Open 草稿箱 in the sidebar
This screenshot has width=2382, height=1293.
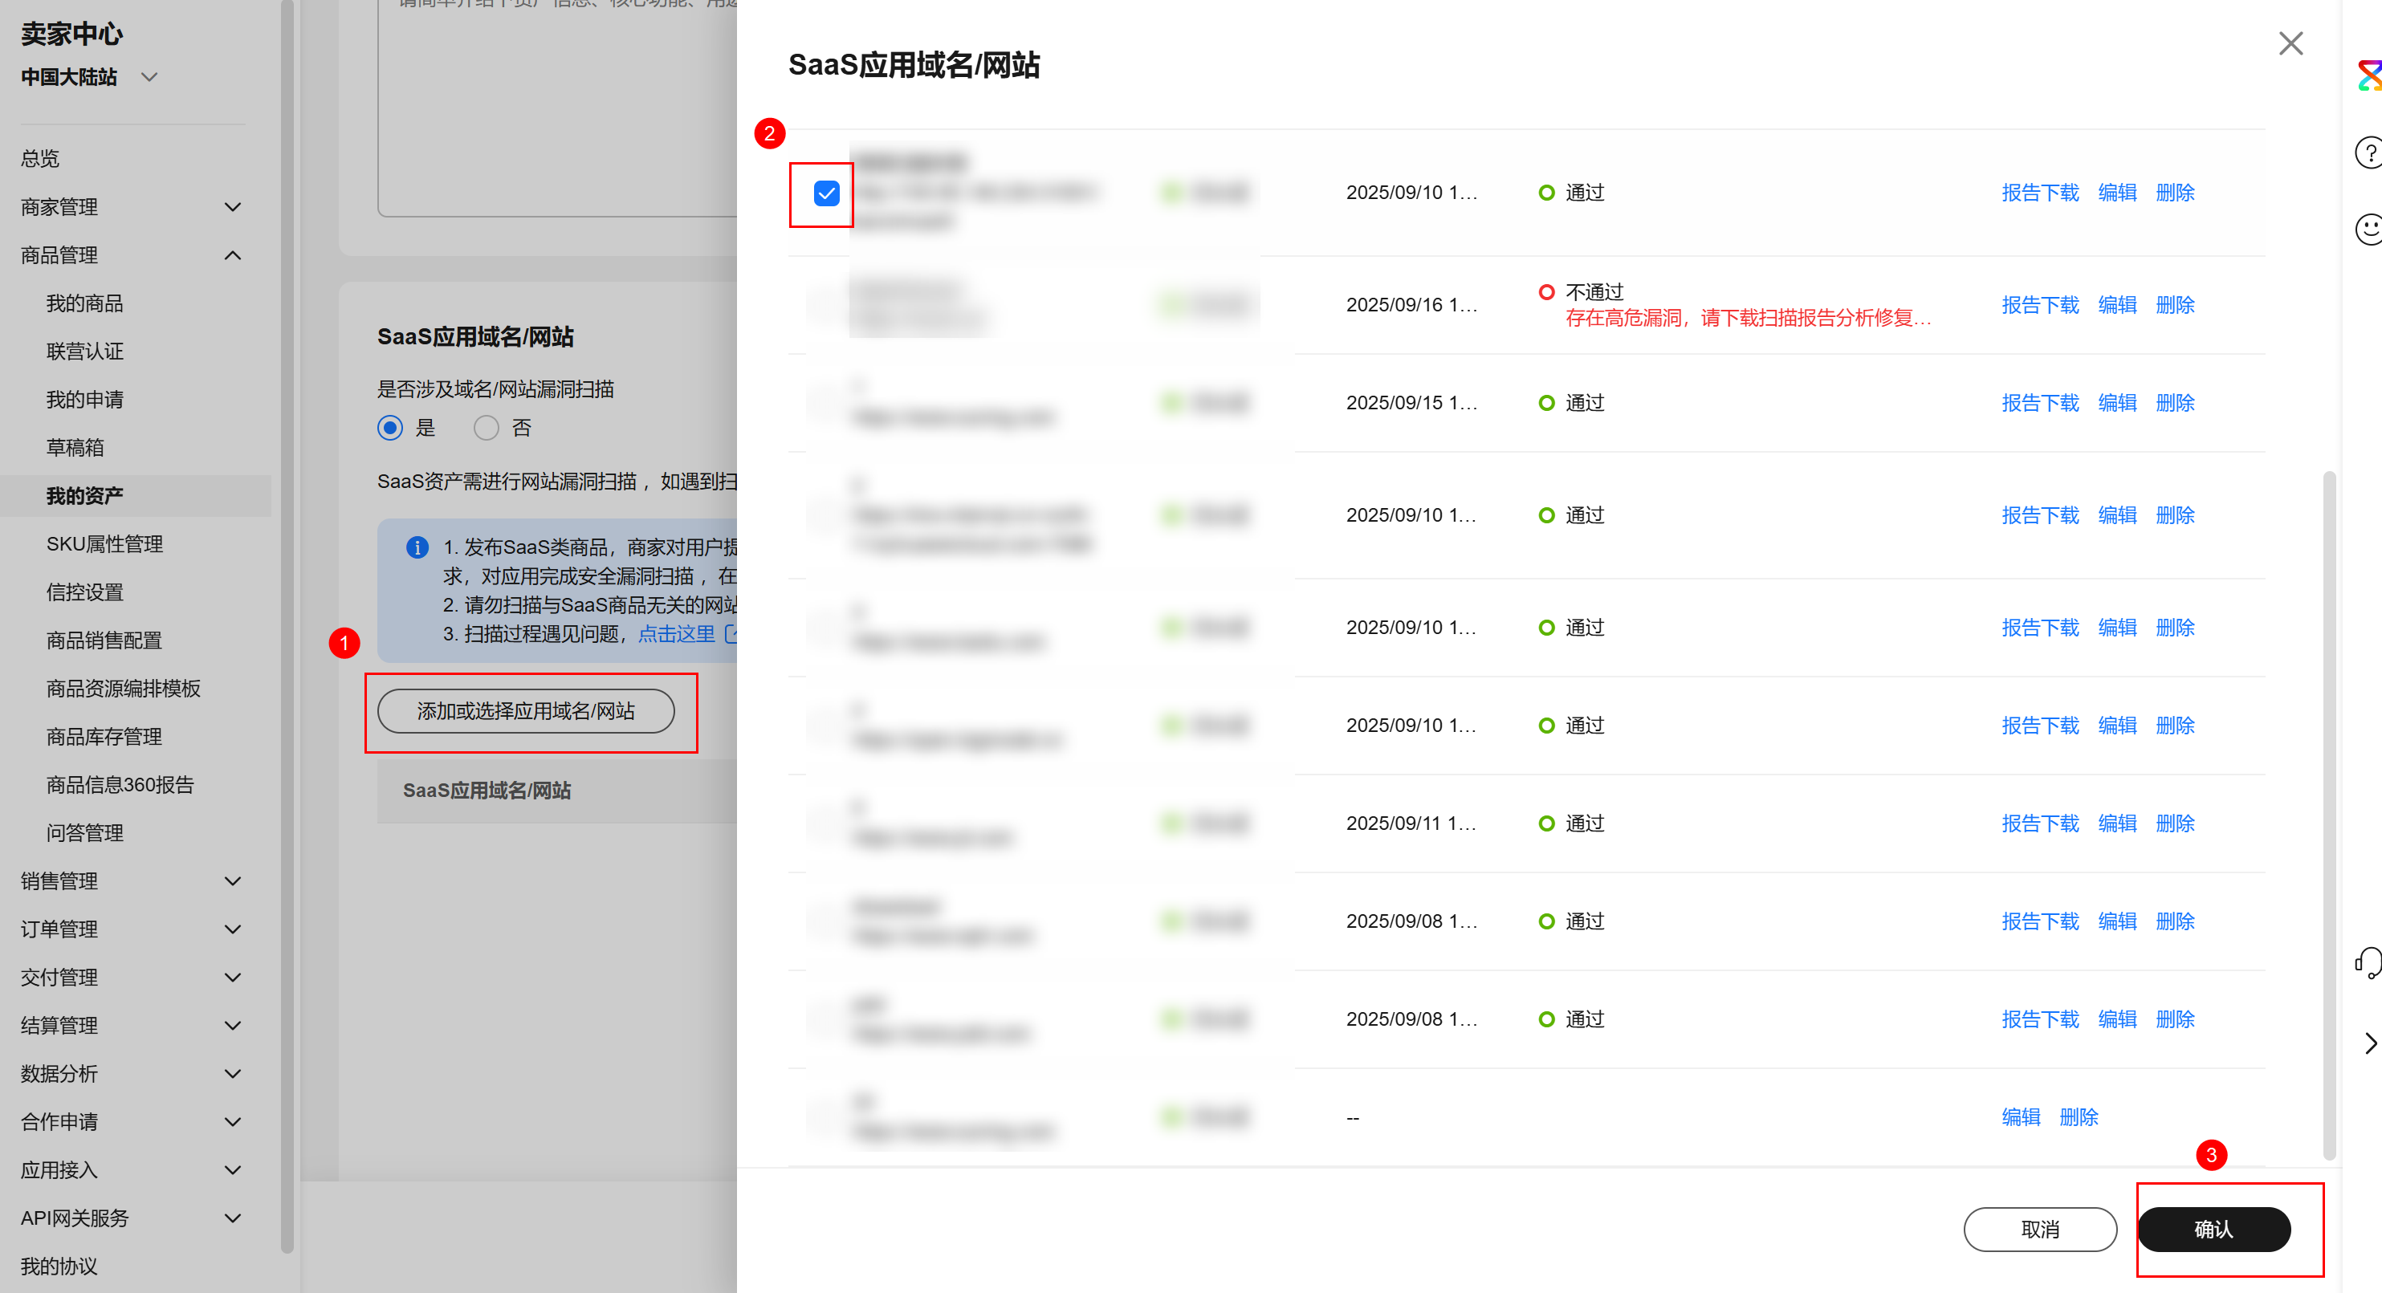click(x=75, y=448)
